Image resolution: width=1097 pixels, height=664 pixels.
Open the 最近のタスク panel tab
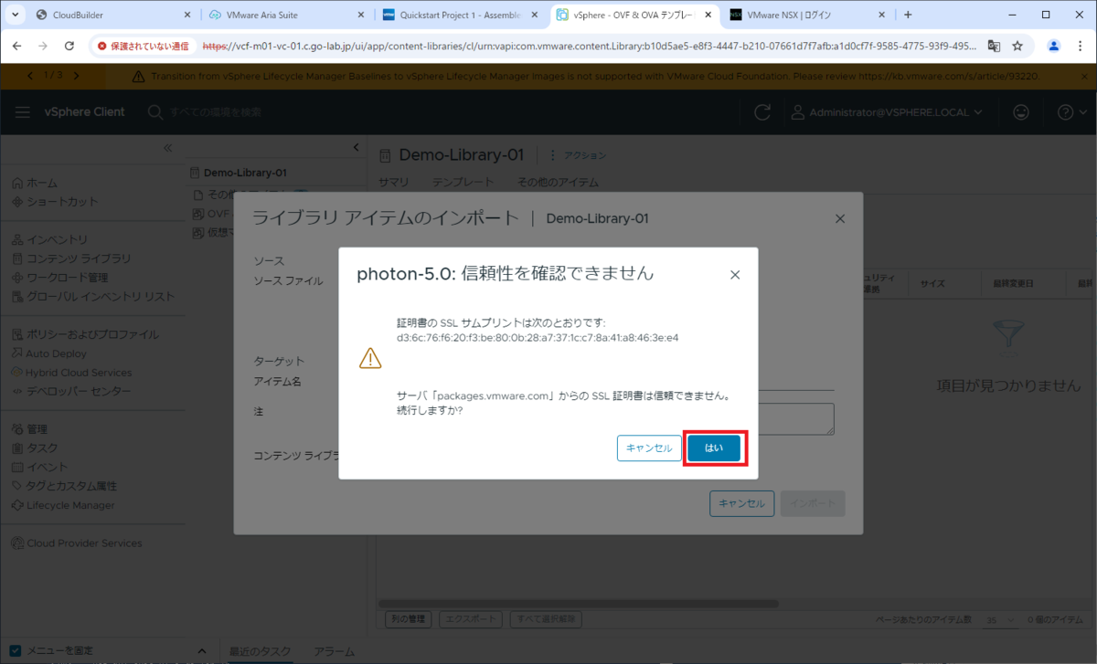point(260,651)
